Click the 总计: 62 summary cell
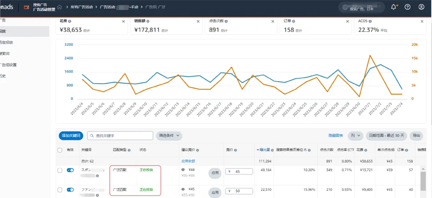 click(88, 161)
